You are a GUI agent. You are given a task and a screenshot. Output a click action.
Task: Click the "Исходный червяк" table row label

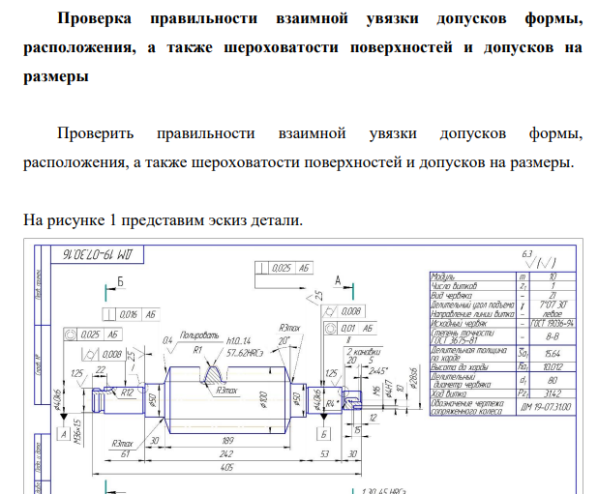(x=459, y=323)
